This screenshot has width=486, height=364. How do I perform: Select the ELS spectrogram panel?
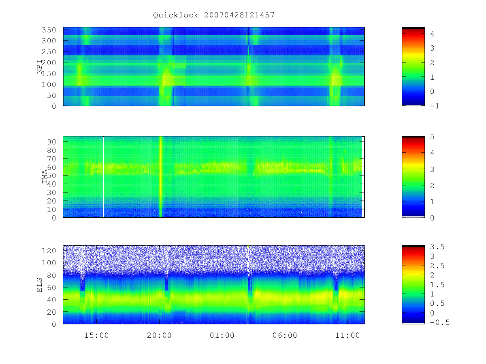[x=214, y=284]
